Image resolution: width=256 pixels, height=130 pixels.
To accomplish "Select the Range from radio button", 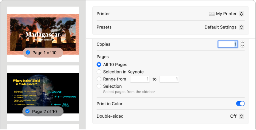I will [x=99, y=79].
